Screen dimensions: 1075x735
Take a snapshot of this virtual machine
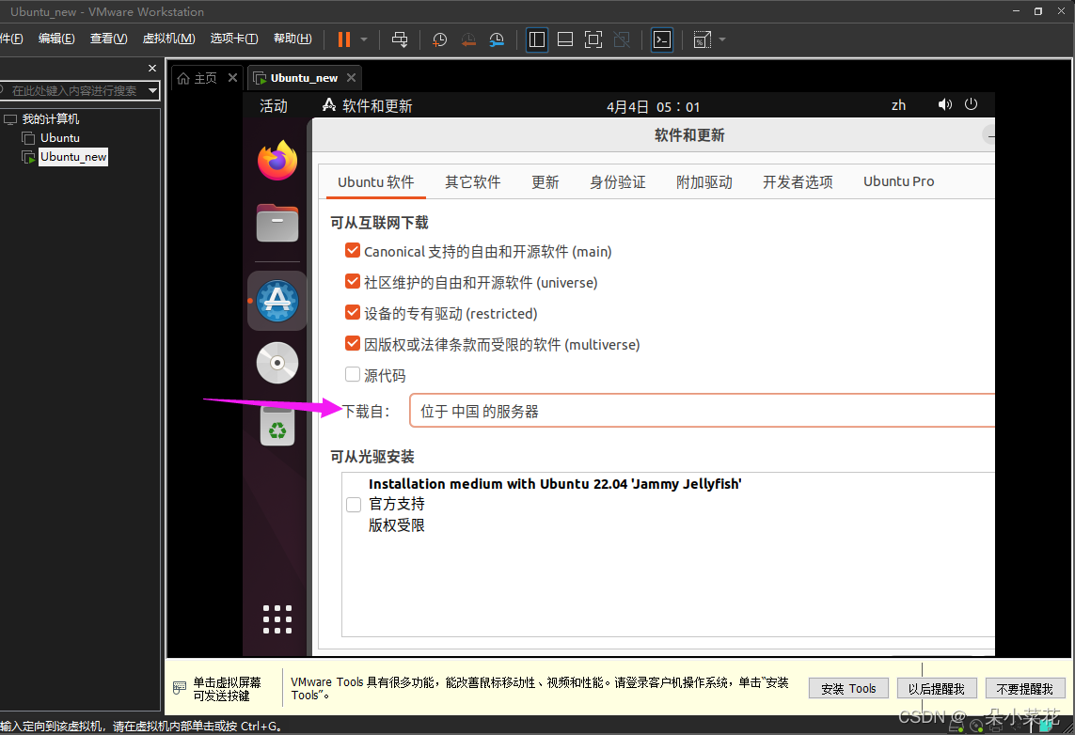click(439, 39)
